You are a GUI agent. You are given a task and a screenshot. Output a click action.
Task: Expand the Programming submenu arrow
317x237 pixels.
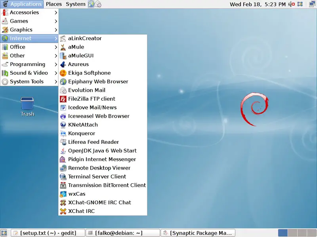click(x=56, y=64)
